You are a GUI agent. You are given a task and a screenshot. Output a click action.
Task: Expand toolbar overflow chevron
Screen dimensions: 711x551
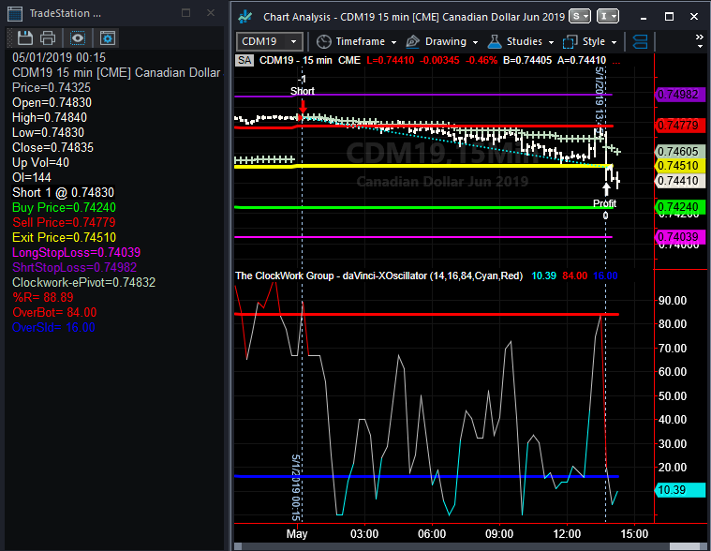(700, 41)
